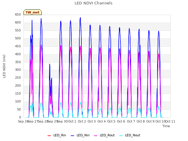188x141 pixels.
Task: Click the 600 y-axis tick label
Action: pos(18,23)
